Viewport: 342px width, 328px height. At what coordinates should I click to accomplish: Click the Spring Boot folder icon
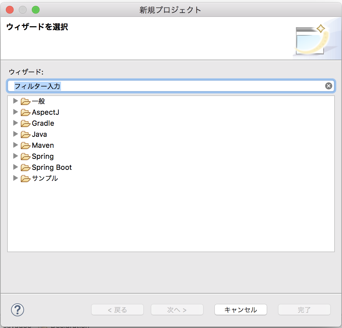click(x=26, y=168)
